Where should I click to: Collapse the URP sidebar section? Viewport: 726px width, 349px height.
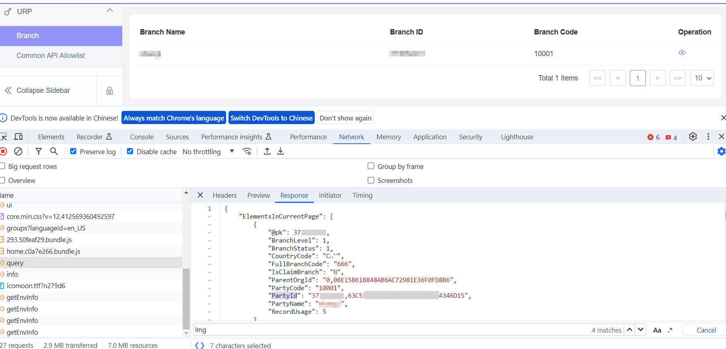109,11
